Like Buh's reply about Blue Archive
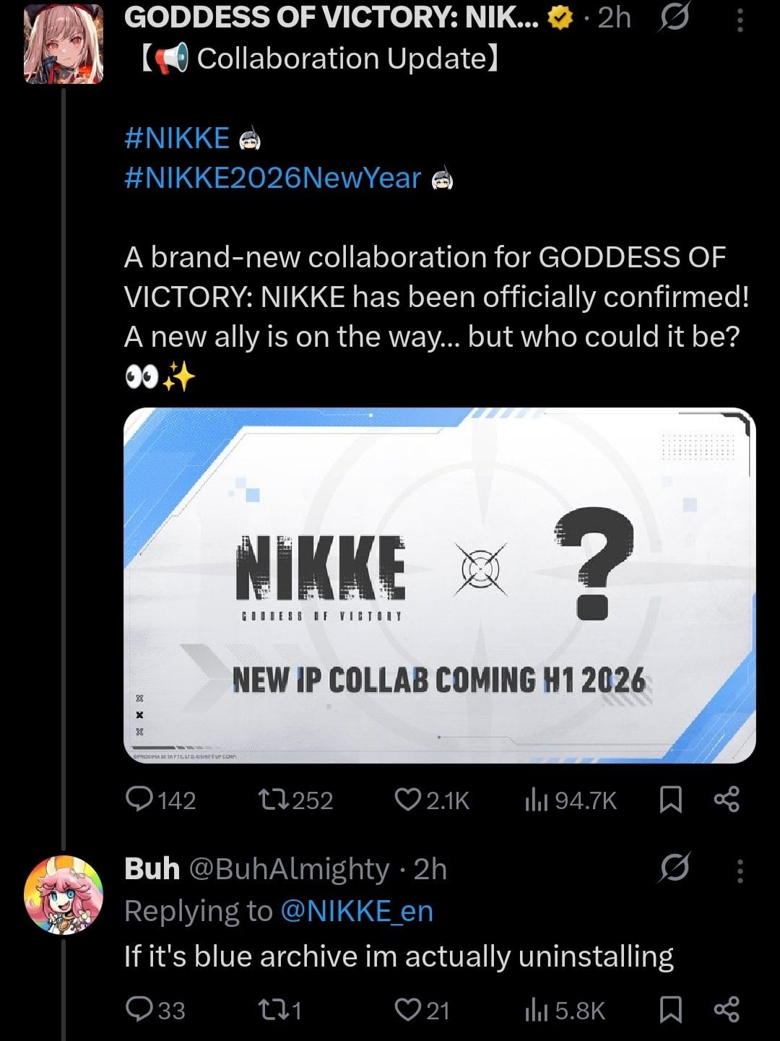The width and height of the screenshot is (780, 1041). pyautogui.click(x=409, y=1010)
